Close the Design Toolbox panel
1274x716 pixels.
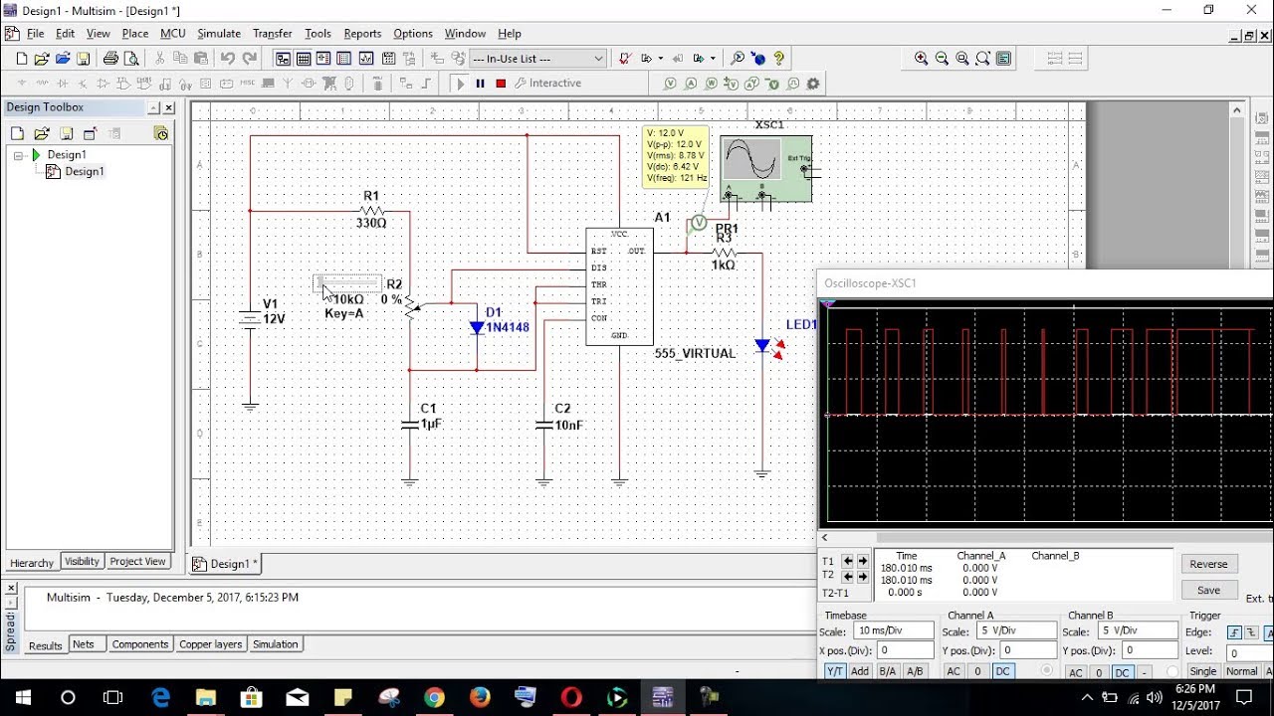pyautogui.click(x=168, y=107)
